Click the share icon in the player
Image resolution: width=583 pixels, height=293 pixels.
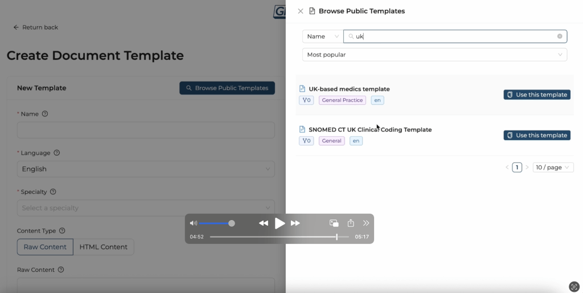click(351, 223)
